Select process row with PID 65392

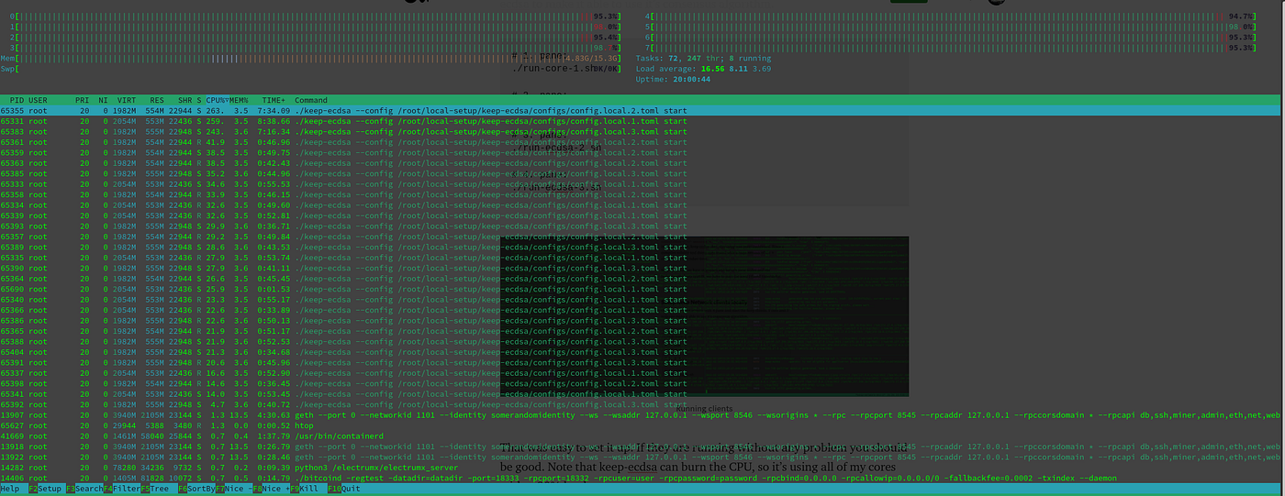click(642, 404)
